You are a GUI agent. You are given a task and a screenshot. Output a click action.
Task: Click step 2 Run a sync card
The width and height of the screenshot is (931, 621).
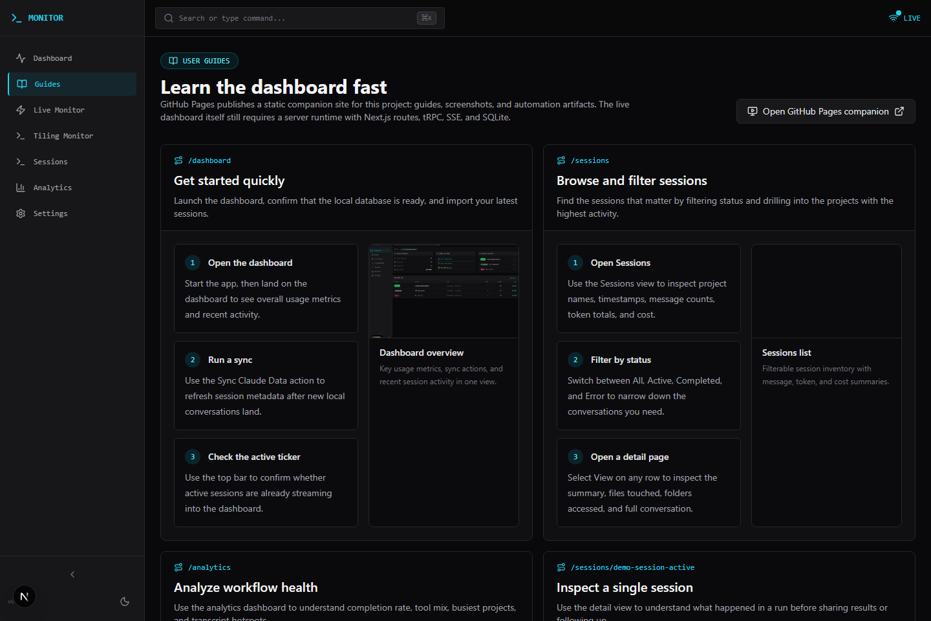tap(266, 386)
